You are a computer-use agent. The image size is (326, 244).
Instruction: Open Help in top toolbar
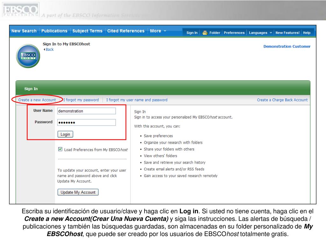307,33
